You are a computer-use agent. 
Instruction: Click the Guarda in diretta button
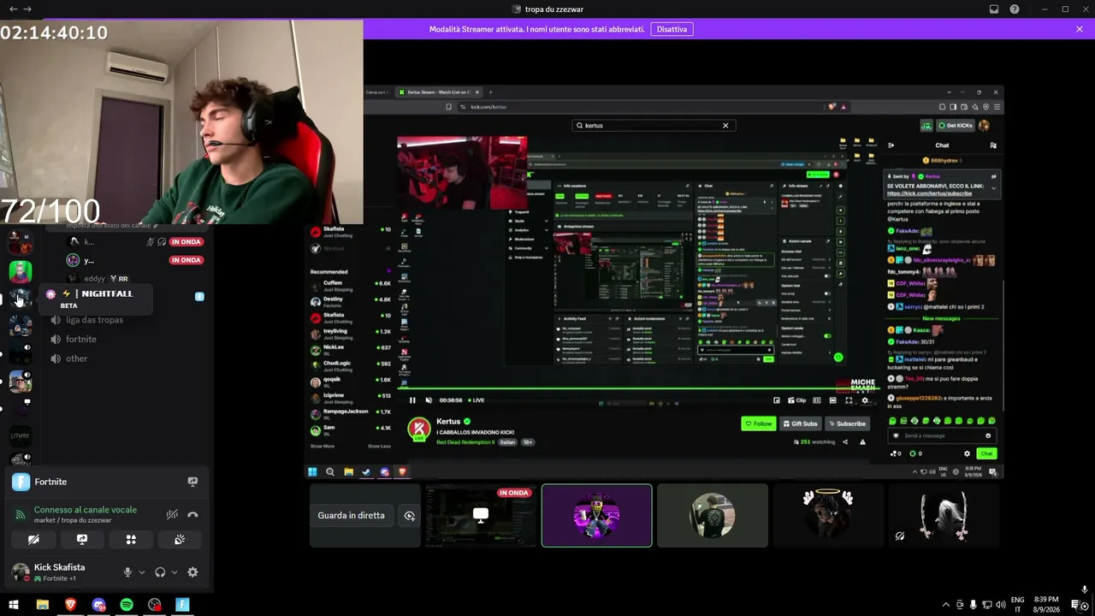tap(351, 516)
